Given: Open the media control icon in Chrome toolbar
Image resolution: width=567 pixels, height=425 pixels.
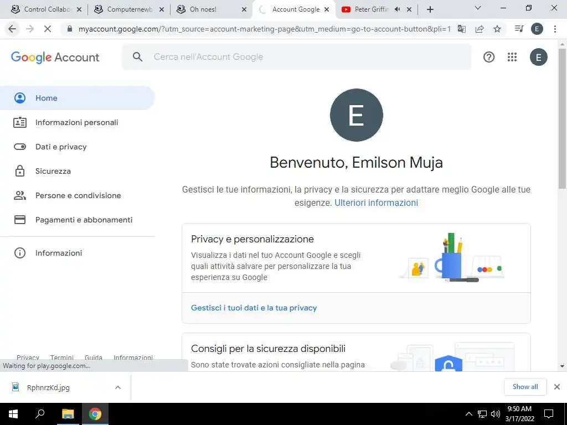Looking at the screenshot, I should pyautogui.click(x=519, y=29).
